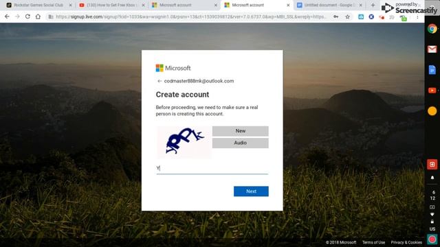Click the battery status icon
Viewport: 440px width, 247px height.
(432, 222)
